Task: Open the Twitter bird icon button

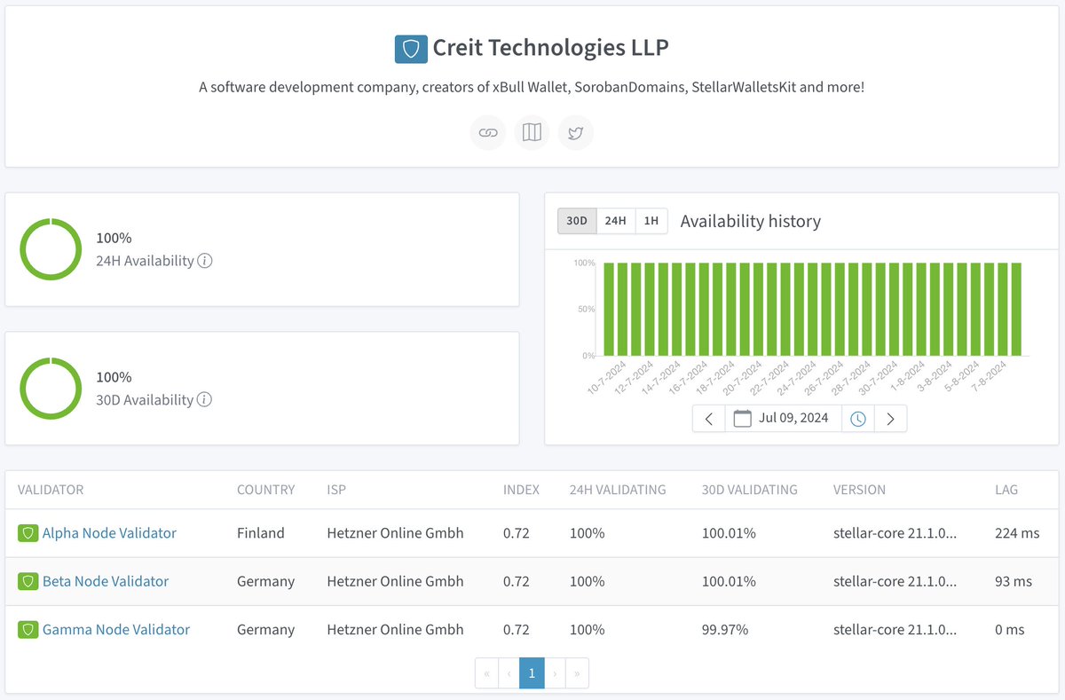Action: [575, 133]
